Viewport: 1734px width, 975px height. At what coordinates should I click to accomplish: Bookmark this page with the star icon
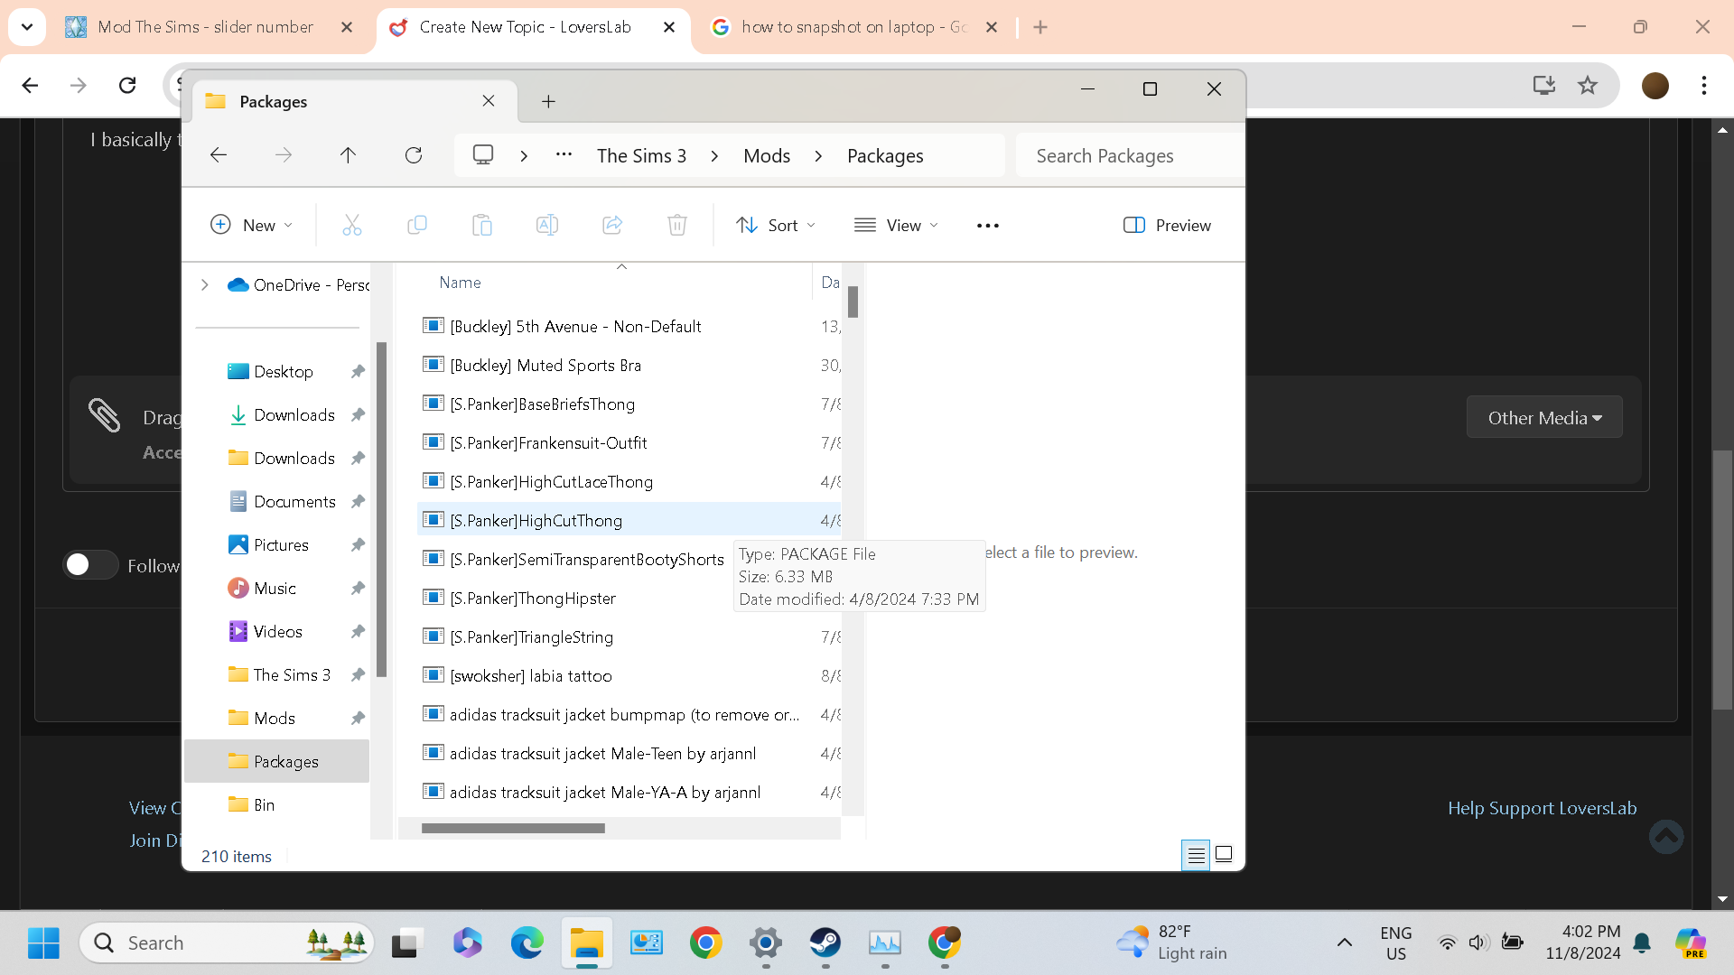point(1588,85)
